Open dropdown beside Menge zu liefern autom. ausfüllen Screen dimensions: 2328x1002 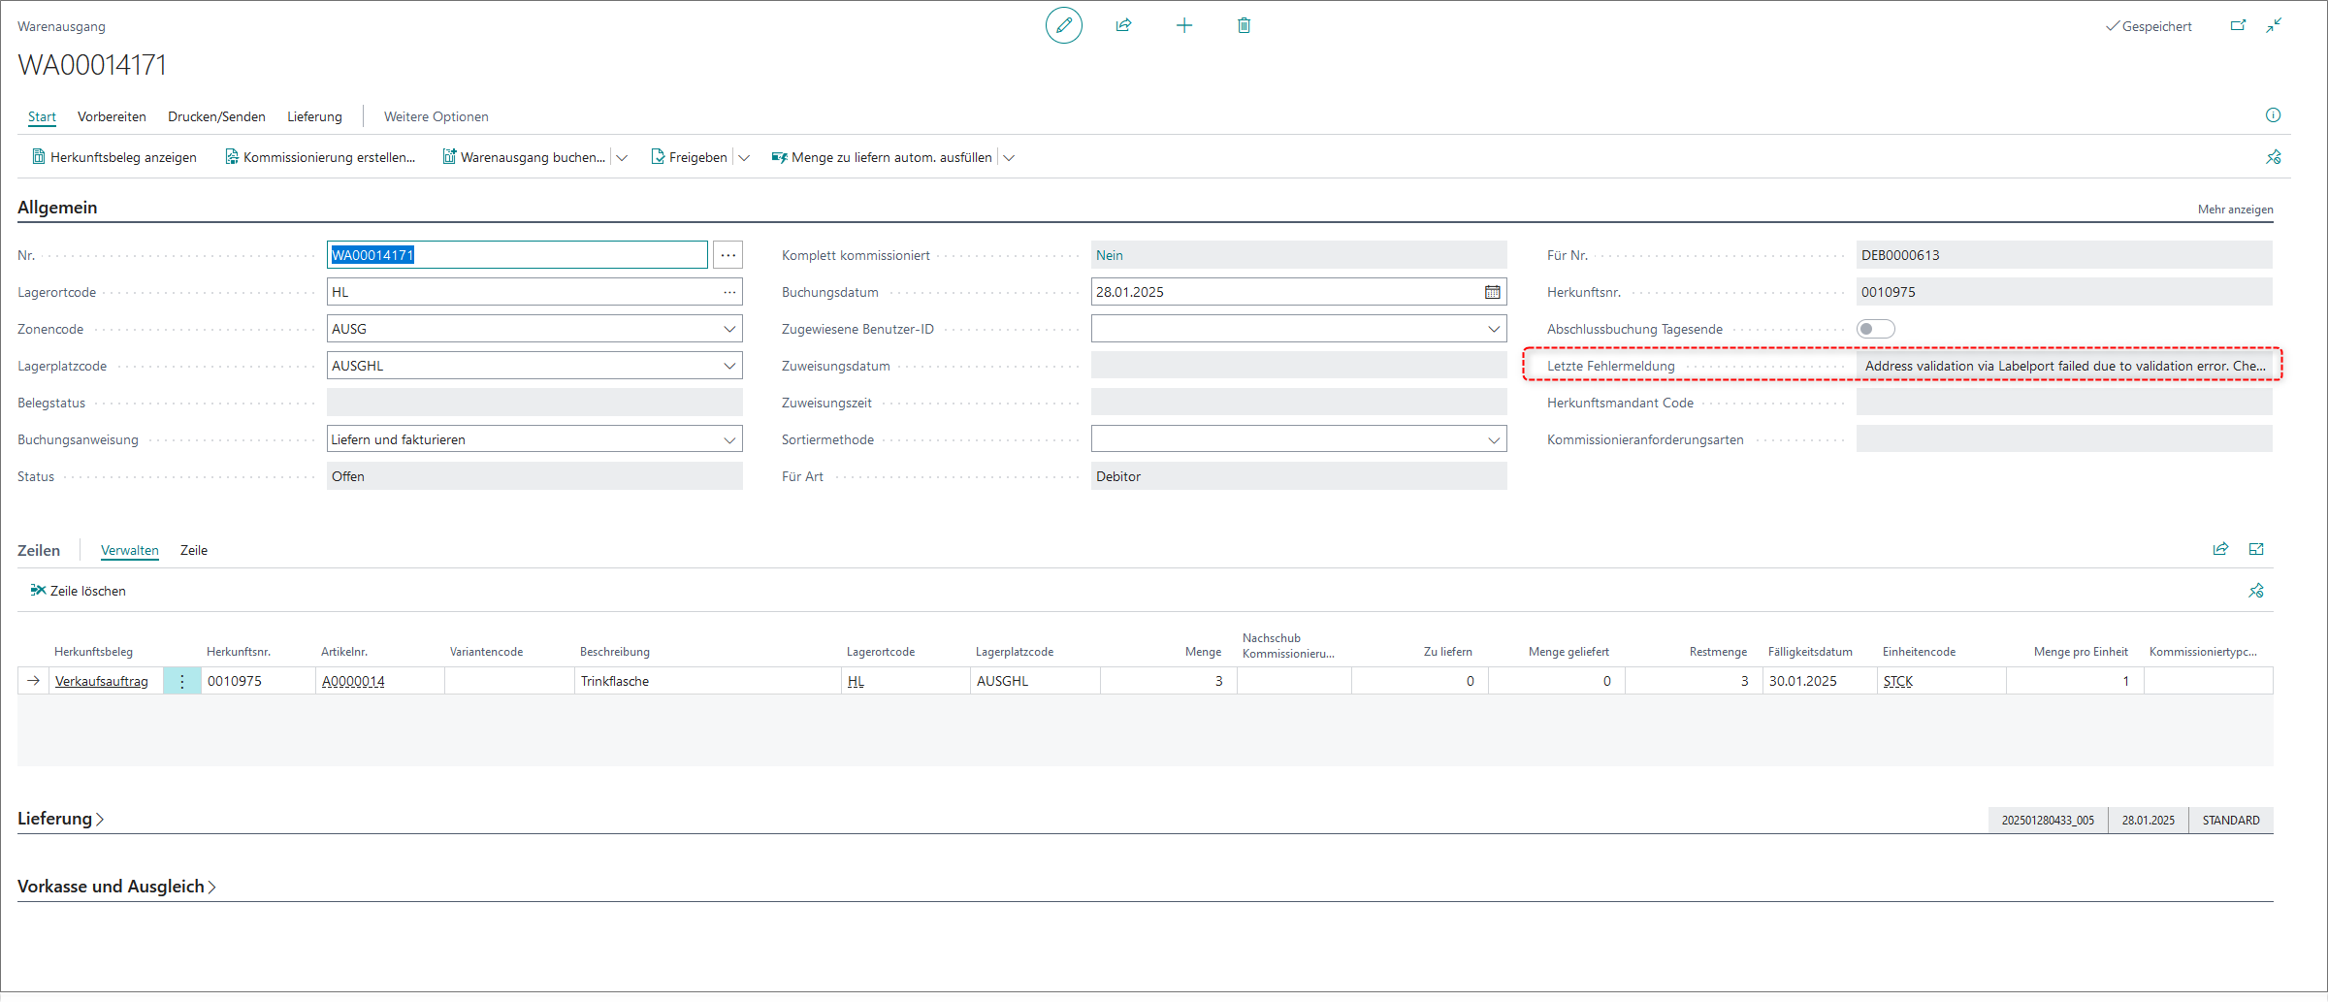(x=1009, y=157)
